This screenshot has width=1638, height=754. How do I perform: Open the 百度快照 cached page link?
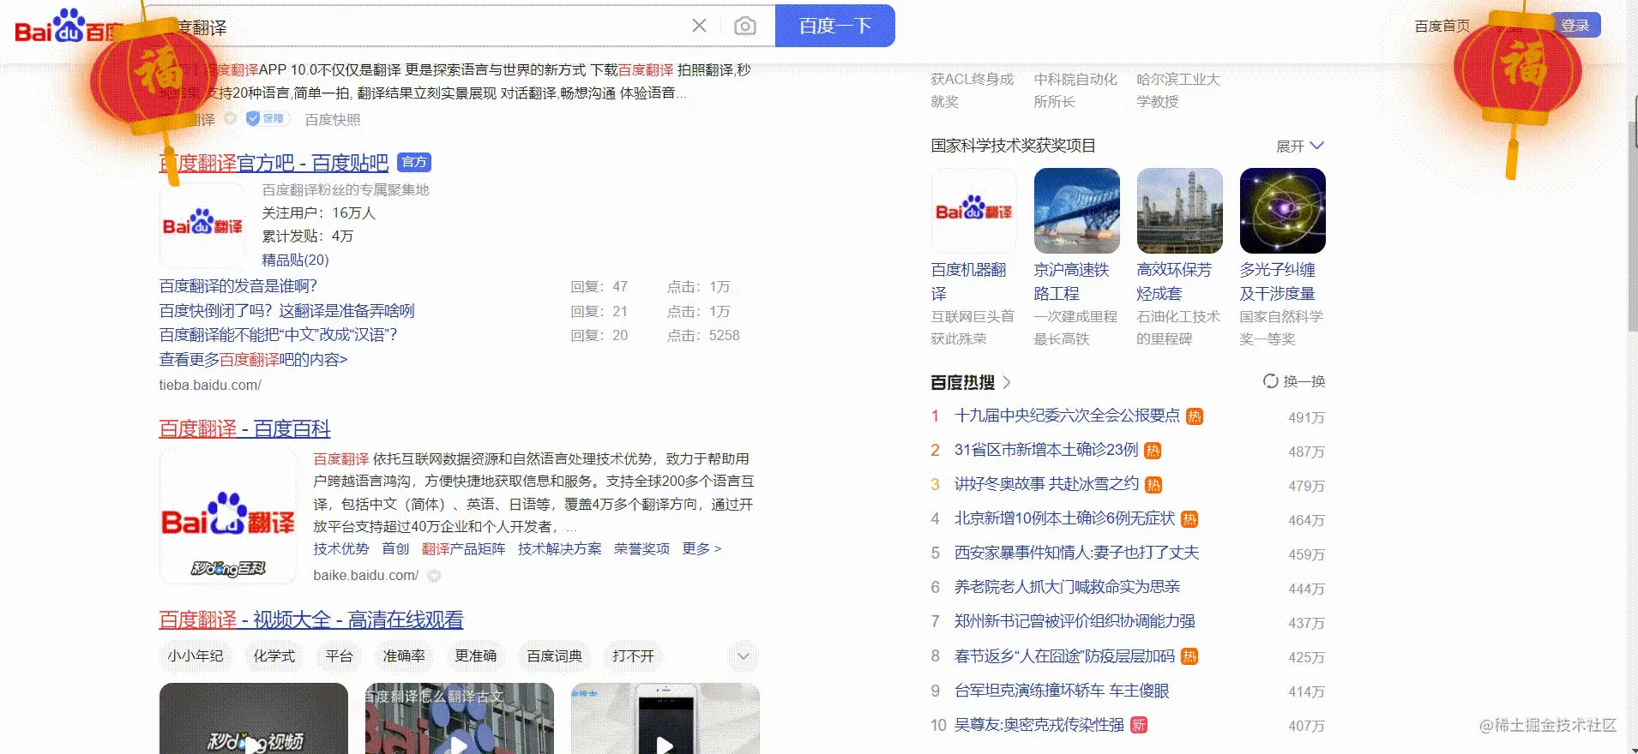333,120
